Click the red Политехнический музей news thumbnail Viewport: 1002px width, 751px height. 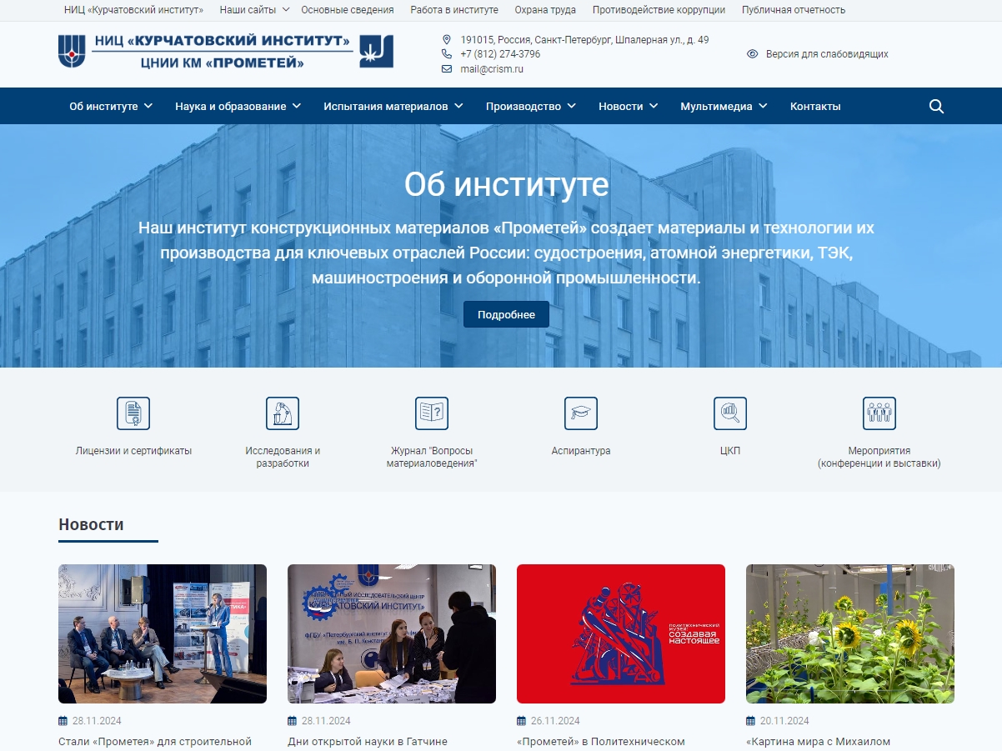click(x=620, y=633)
